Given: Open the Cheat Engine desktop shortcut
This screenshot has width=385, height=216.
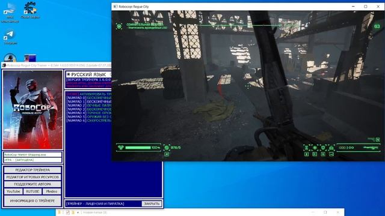Looking at the screenshot, I should point(30,10).
